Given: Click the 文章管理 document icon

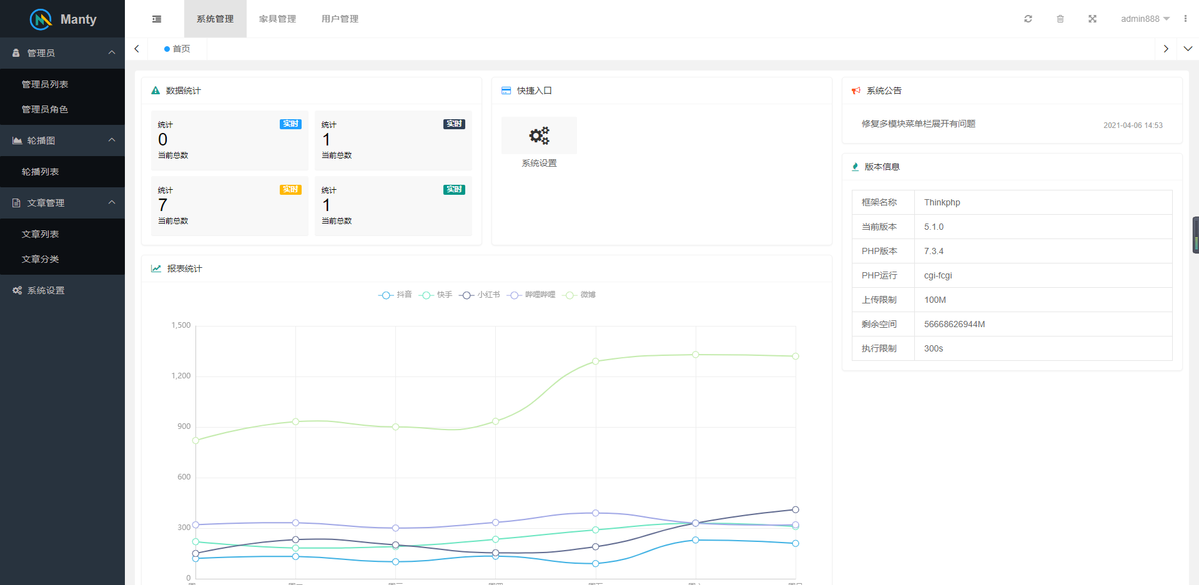Looking at the screenshot, I should pyautogui.click(x=16, y=203).
